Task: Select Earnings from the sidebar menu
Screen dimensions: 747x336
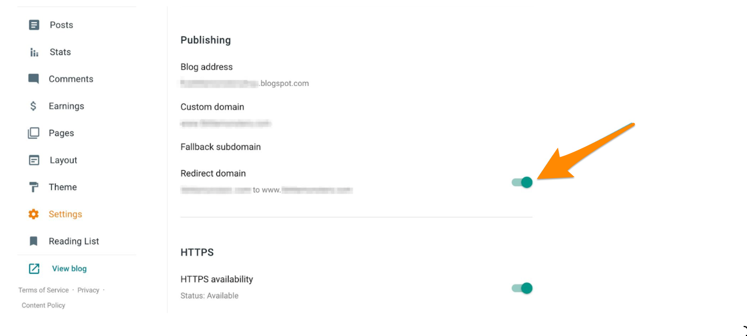Action: [66, 106]
